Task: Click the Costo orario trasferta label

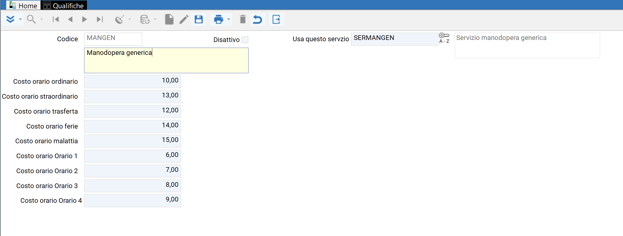Action: (x=46, y=111)
